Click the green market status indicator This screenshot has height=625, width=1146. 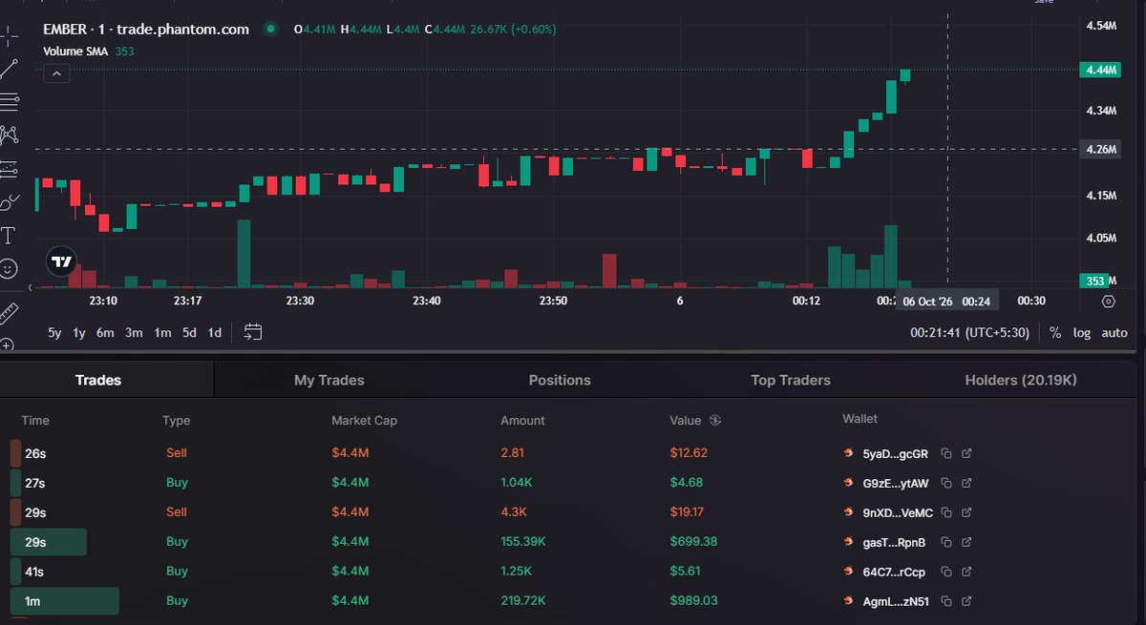(271, 29)
